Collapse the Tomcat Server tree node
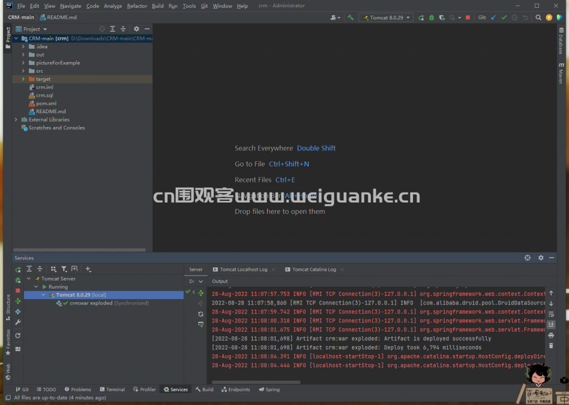This screenshot has height=405, width=569. [28, 279]
